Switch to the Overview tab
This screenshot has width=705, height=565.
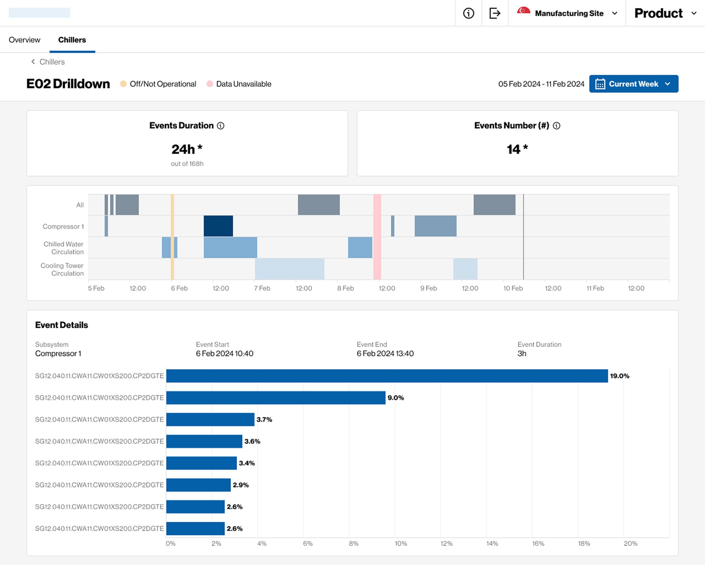(x=24, y=40)
